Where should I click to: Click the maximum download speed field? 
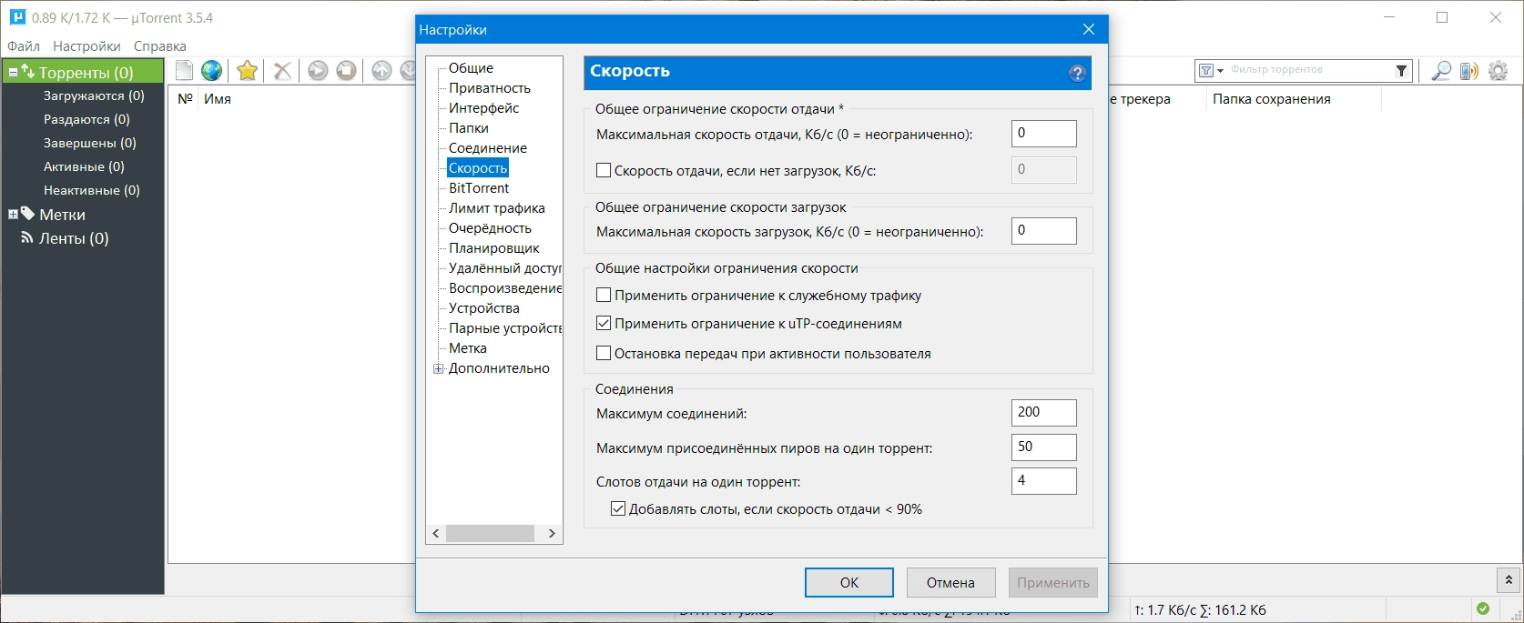click(x=1044, y=230)
